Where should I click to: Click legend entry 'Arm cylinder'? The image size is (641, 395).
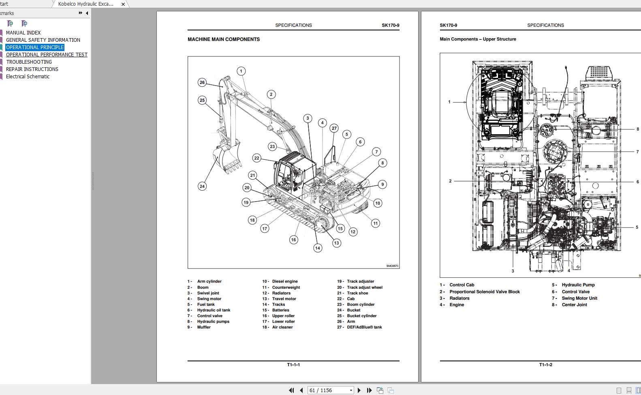coord(209,281)
